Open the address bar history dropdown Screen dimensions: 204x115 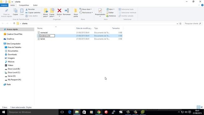click(177, 24)
